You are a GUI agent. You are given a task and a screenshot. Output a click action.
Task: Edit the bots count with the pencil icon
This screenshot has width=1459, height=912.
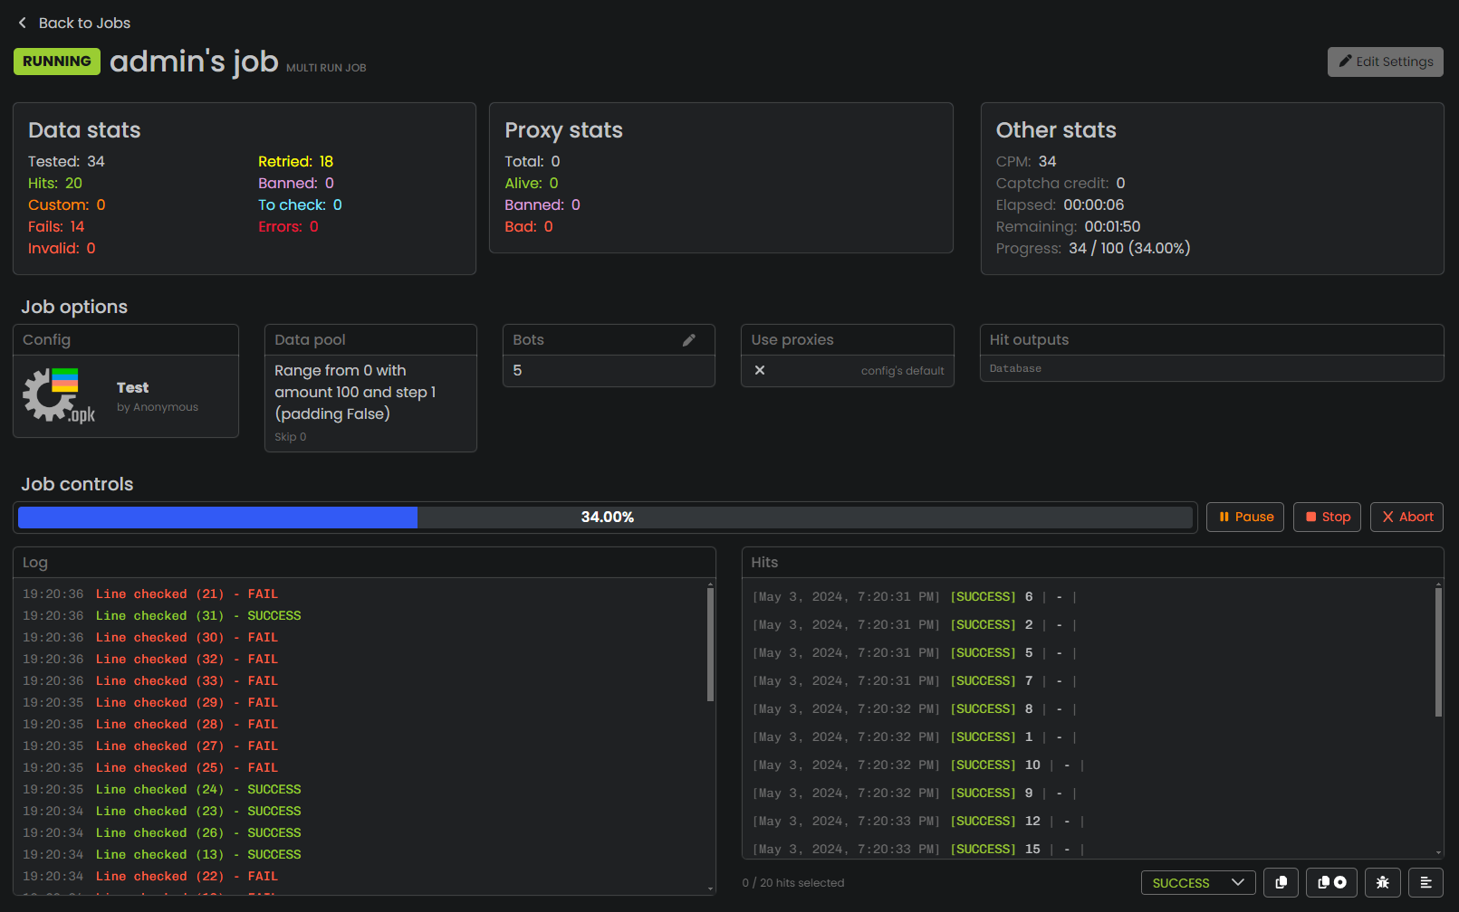(x=689, y=340)
